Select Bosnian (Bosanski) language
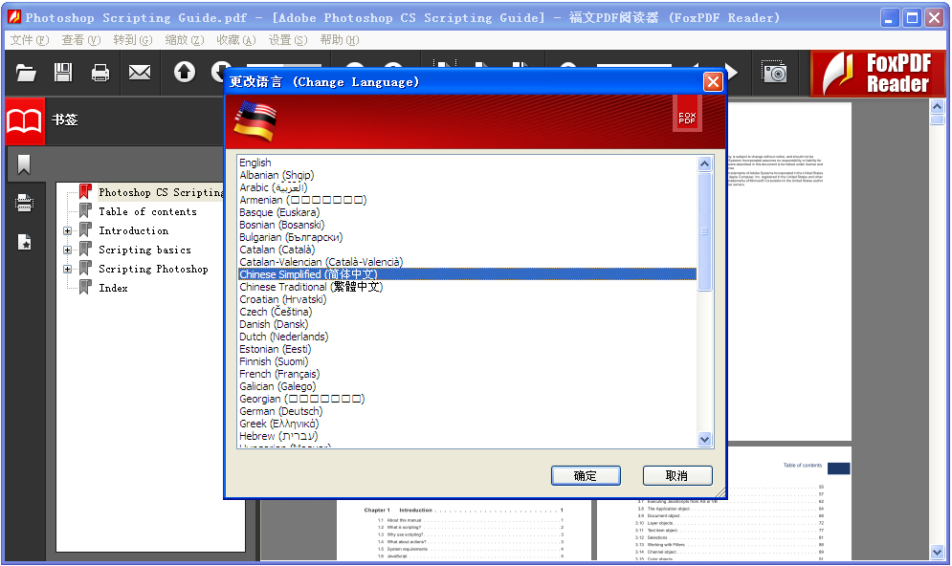This screenshot has height=566, width=952. point(467,225)
